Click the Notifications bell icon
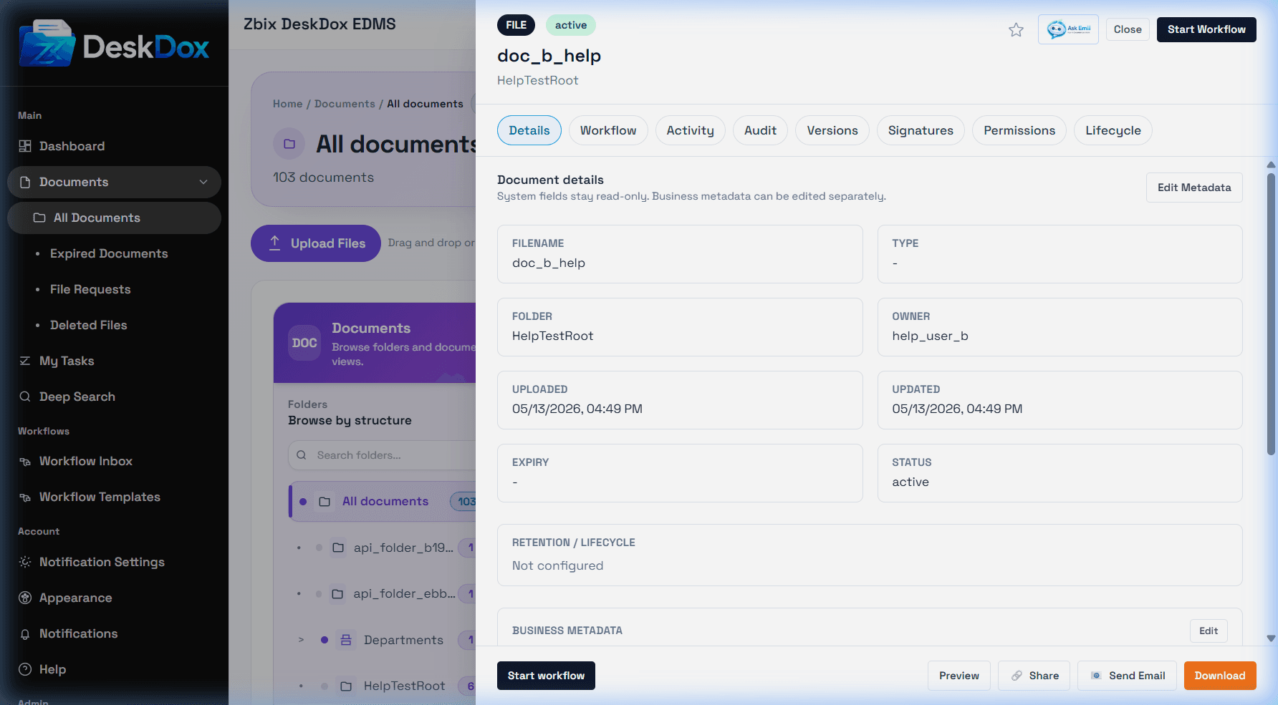 pos(25,634)
